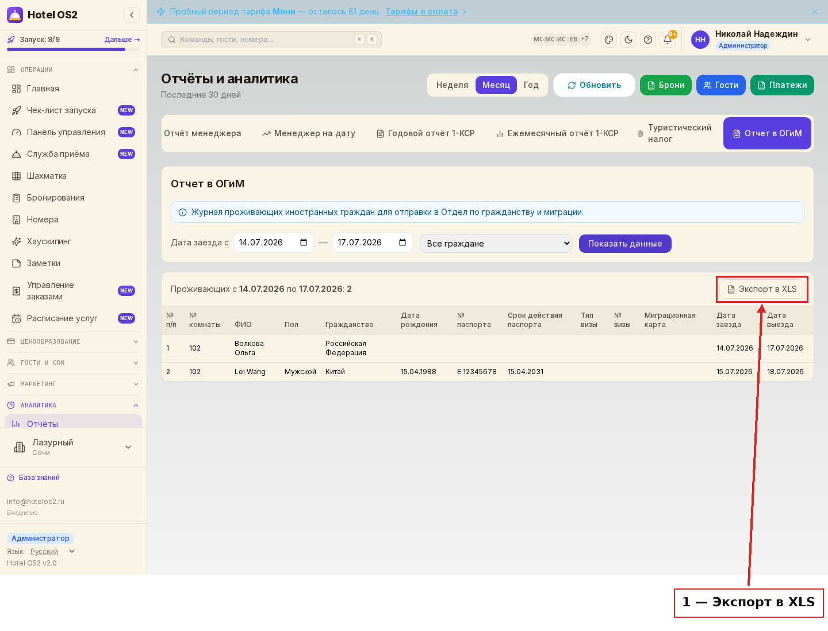Expand the МАРКЕТИНГ section
This screenshot has width=828, height=631.
(x=73, y=384)
